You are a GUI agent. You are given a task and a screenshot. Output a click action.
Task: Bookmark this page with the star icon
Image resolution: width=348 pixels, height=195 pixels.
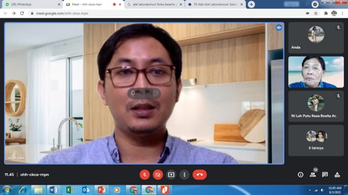pos(316,13)
